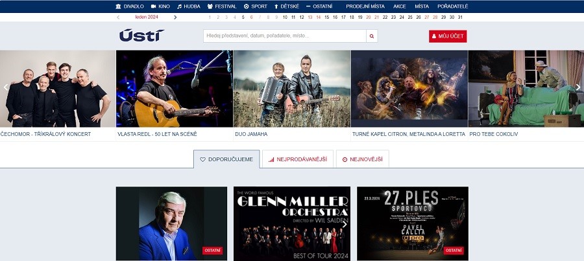Open the Divadlo category in top menu

(x=130, y=6)
